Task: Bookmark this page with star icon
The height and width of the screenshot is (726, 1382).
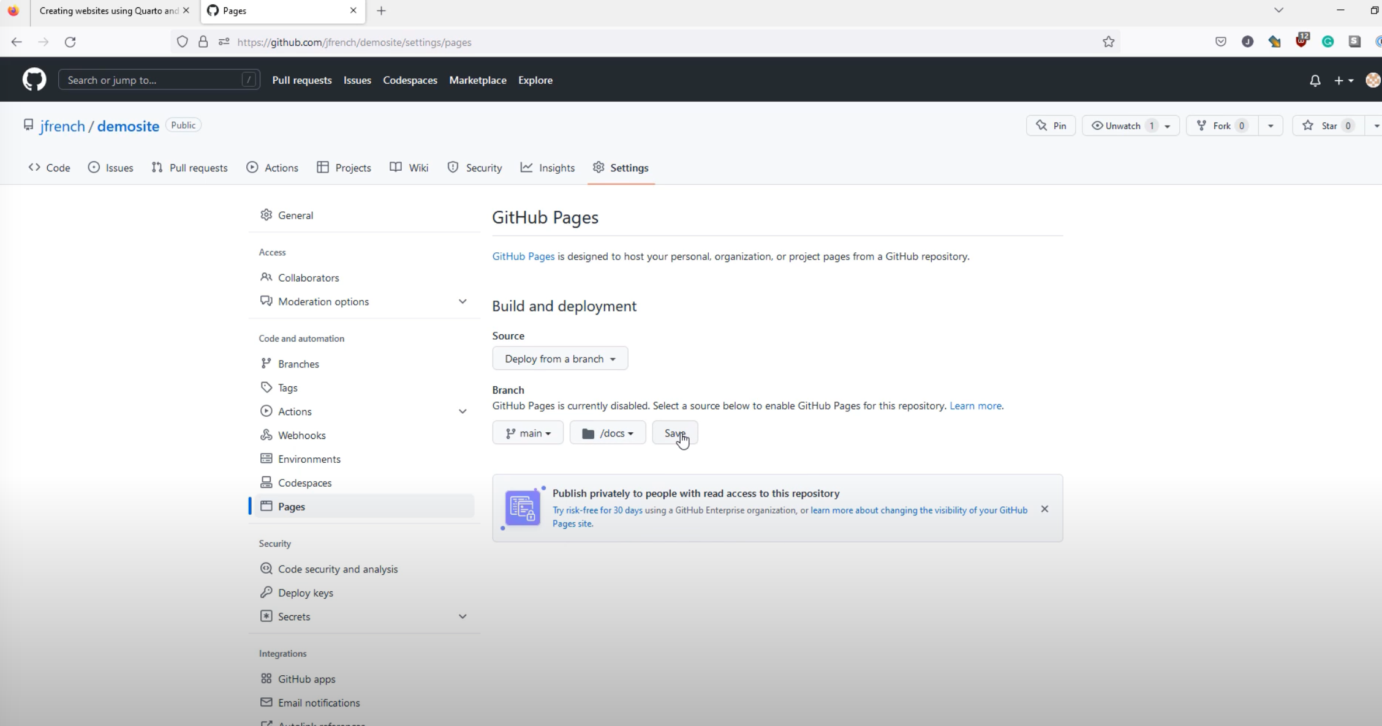Action: point(1108,42)
